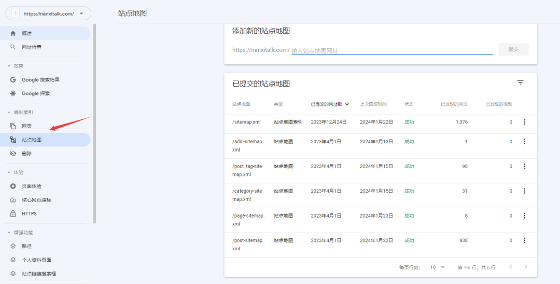The image size is (560, 284).
Task: Click the sitemap icon beside 站点地图
Action: click(13, 140)
